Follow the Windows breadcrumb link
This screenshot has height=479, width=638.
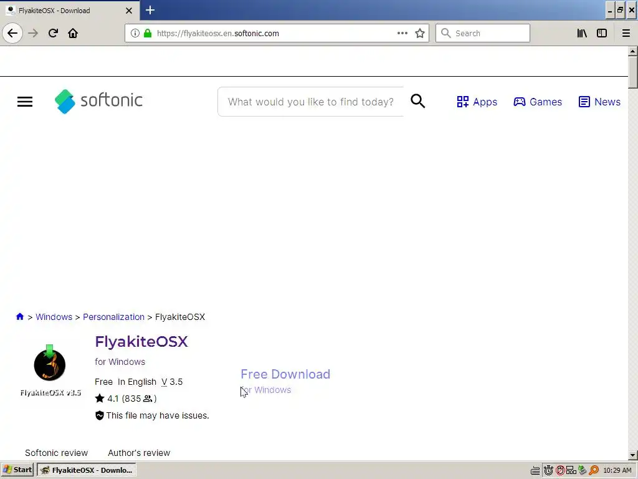(x=54, y=317)
